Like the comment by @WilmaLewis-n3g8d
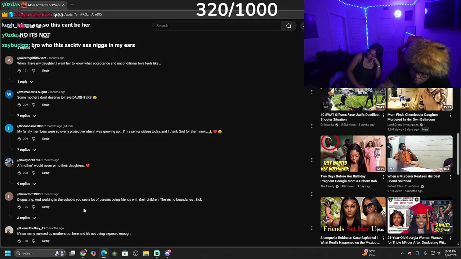461x259 pixels. point(19,105)
